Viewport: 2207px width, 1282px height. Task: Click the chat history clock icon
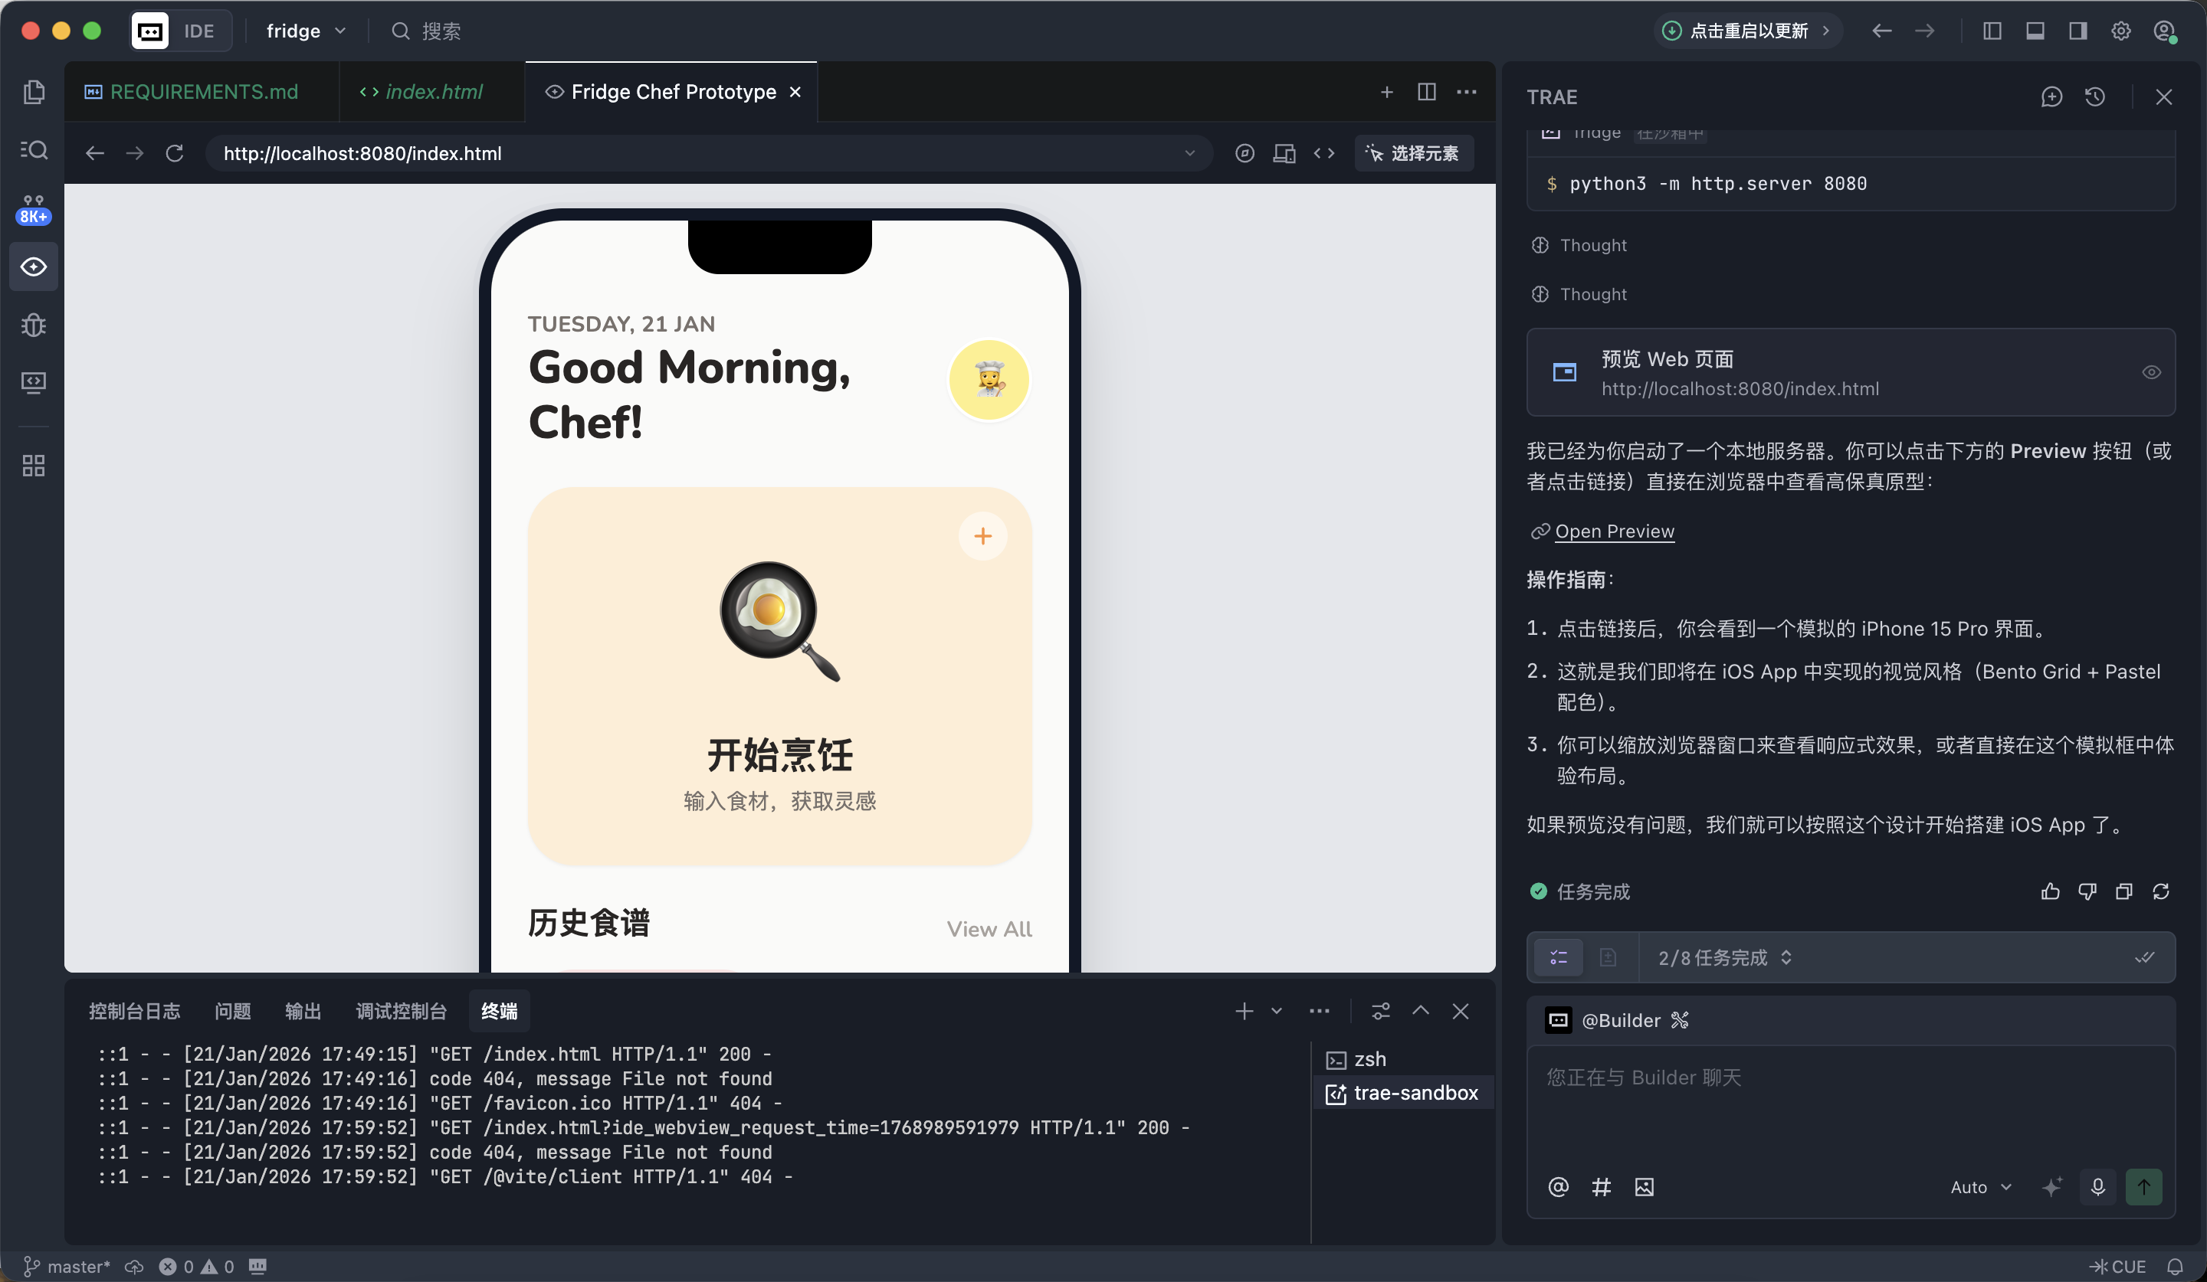click(x=2095, y=96)
